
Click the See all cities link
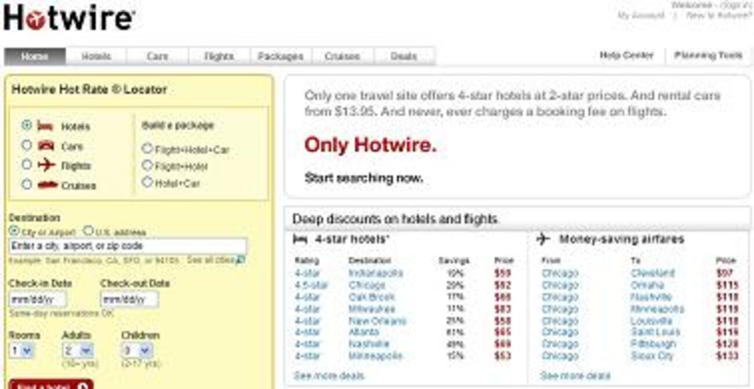click(211, 260)
